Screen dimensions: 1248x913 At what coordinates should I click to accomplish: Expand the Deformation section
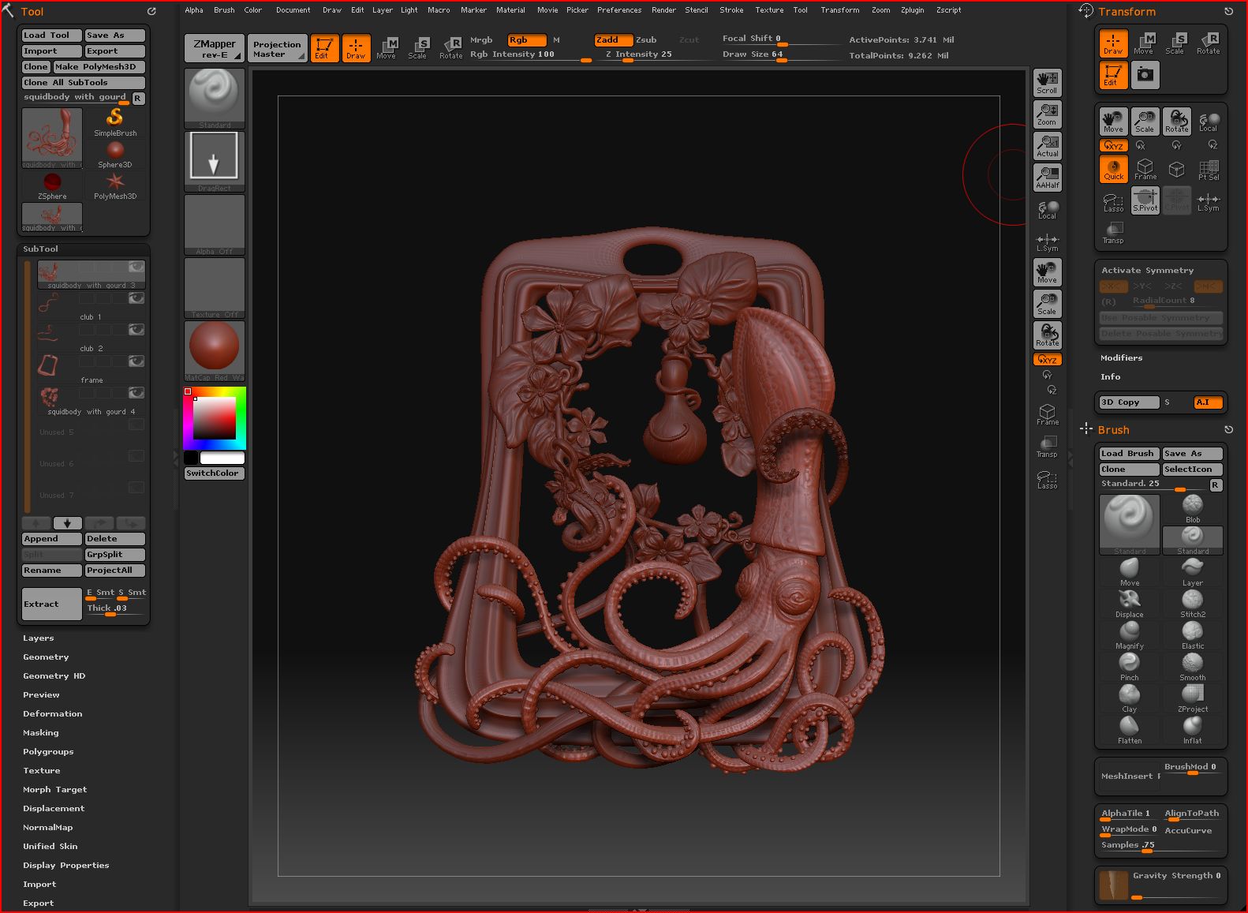coord(52,713)
